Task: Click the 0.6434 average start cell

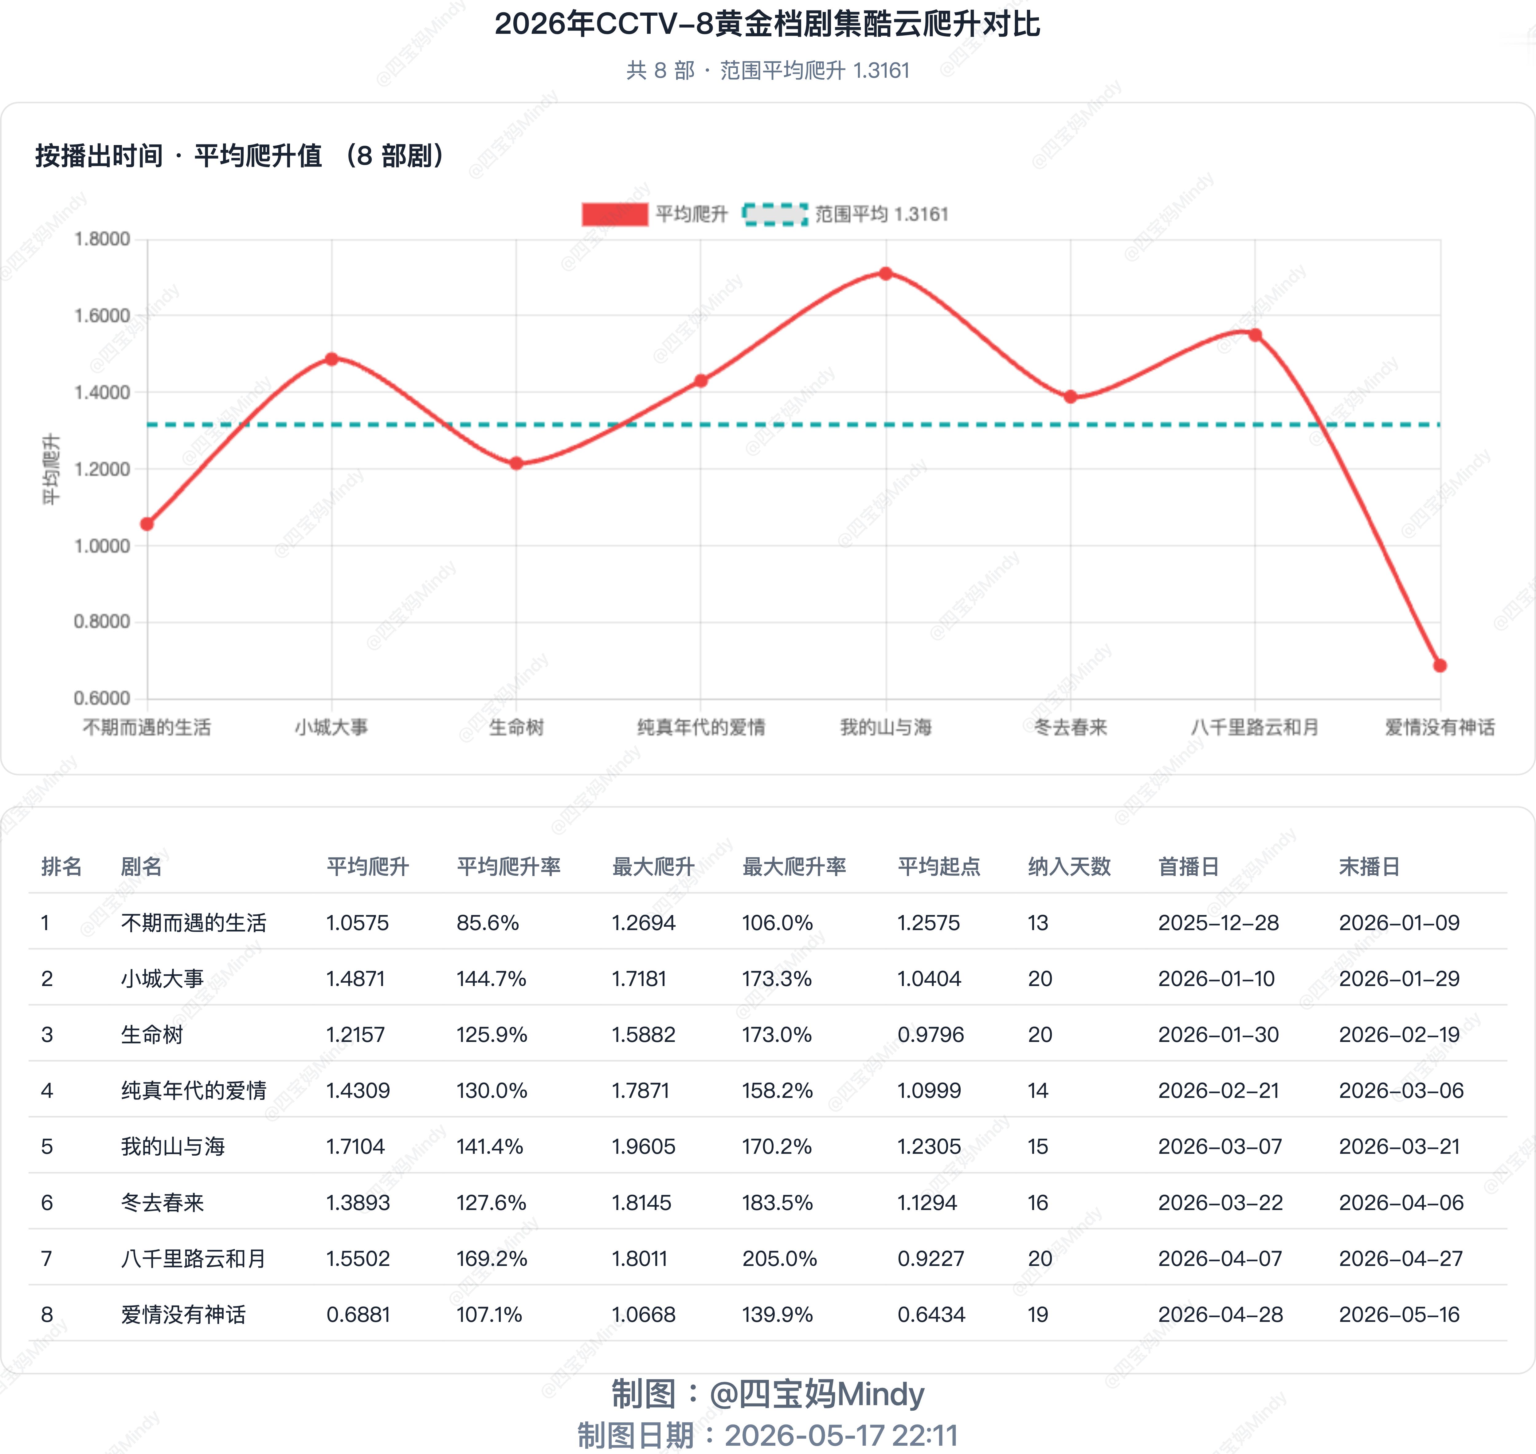Action: [931, 1314]
